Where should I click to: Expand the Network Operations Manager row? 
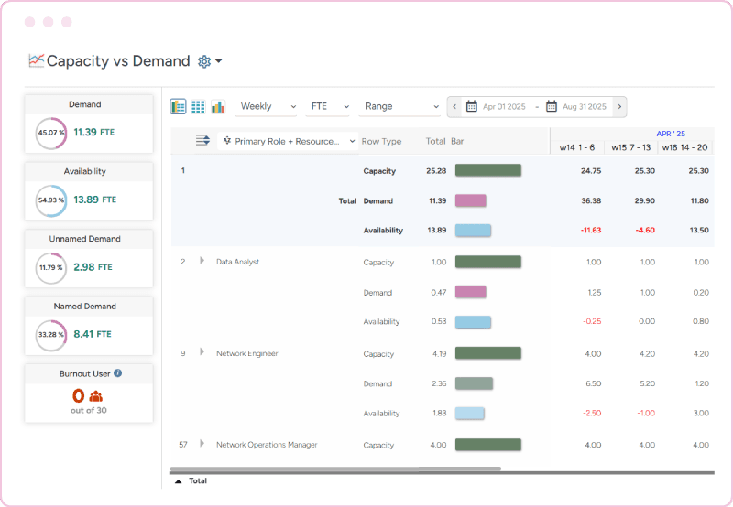coord(202,445)
